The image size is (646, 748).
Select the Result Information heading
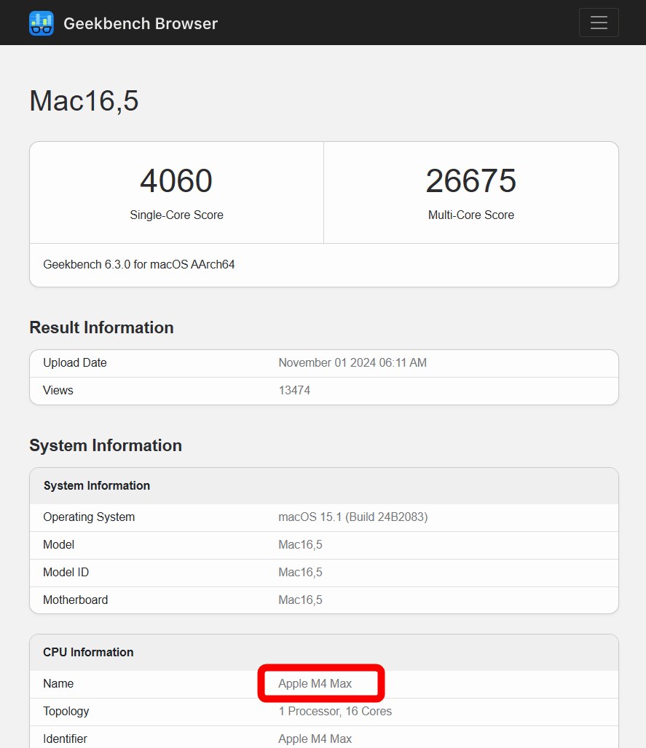pos(102,327)
